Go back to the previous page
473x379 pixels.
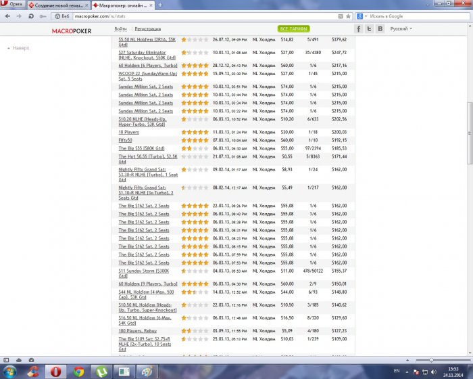click(x=8, y=16)
